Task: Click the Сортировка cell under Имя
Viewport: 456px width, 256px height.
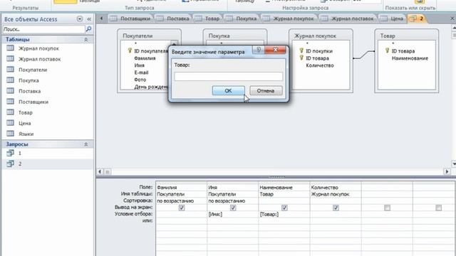Action: [233, 201]
